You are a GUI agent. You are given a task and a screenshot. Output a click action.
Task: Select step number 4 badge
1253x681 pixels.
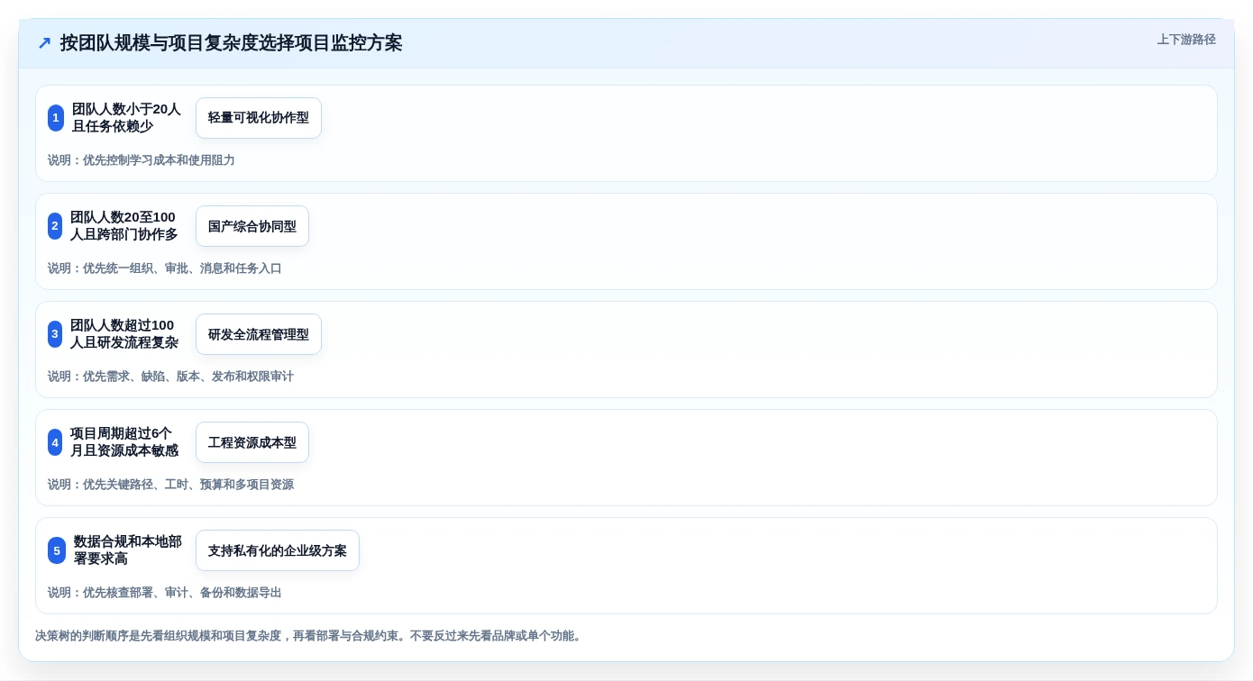pos(55,442)
